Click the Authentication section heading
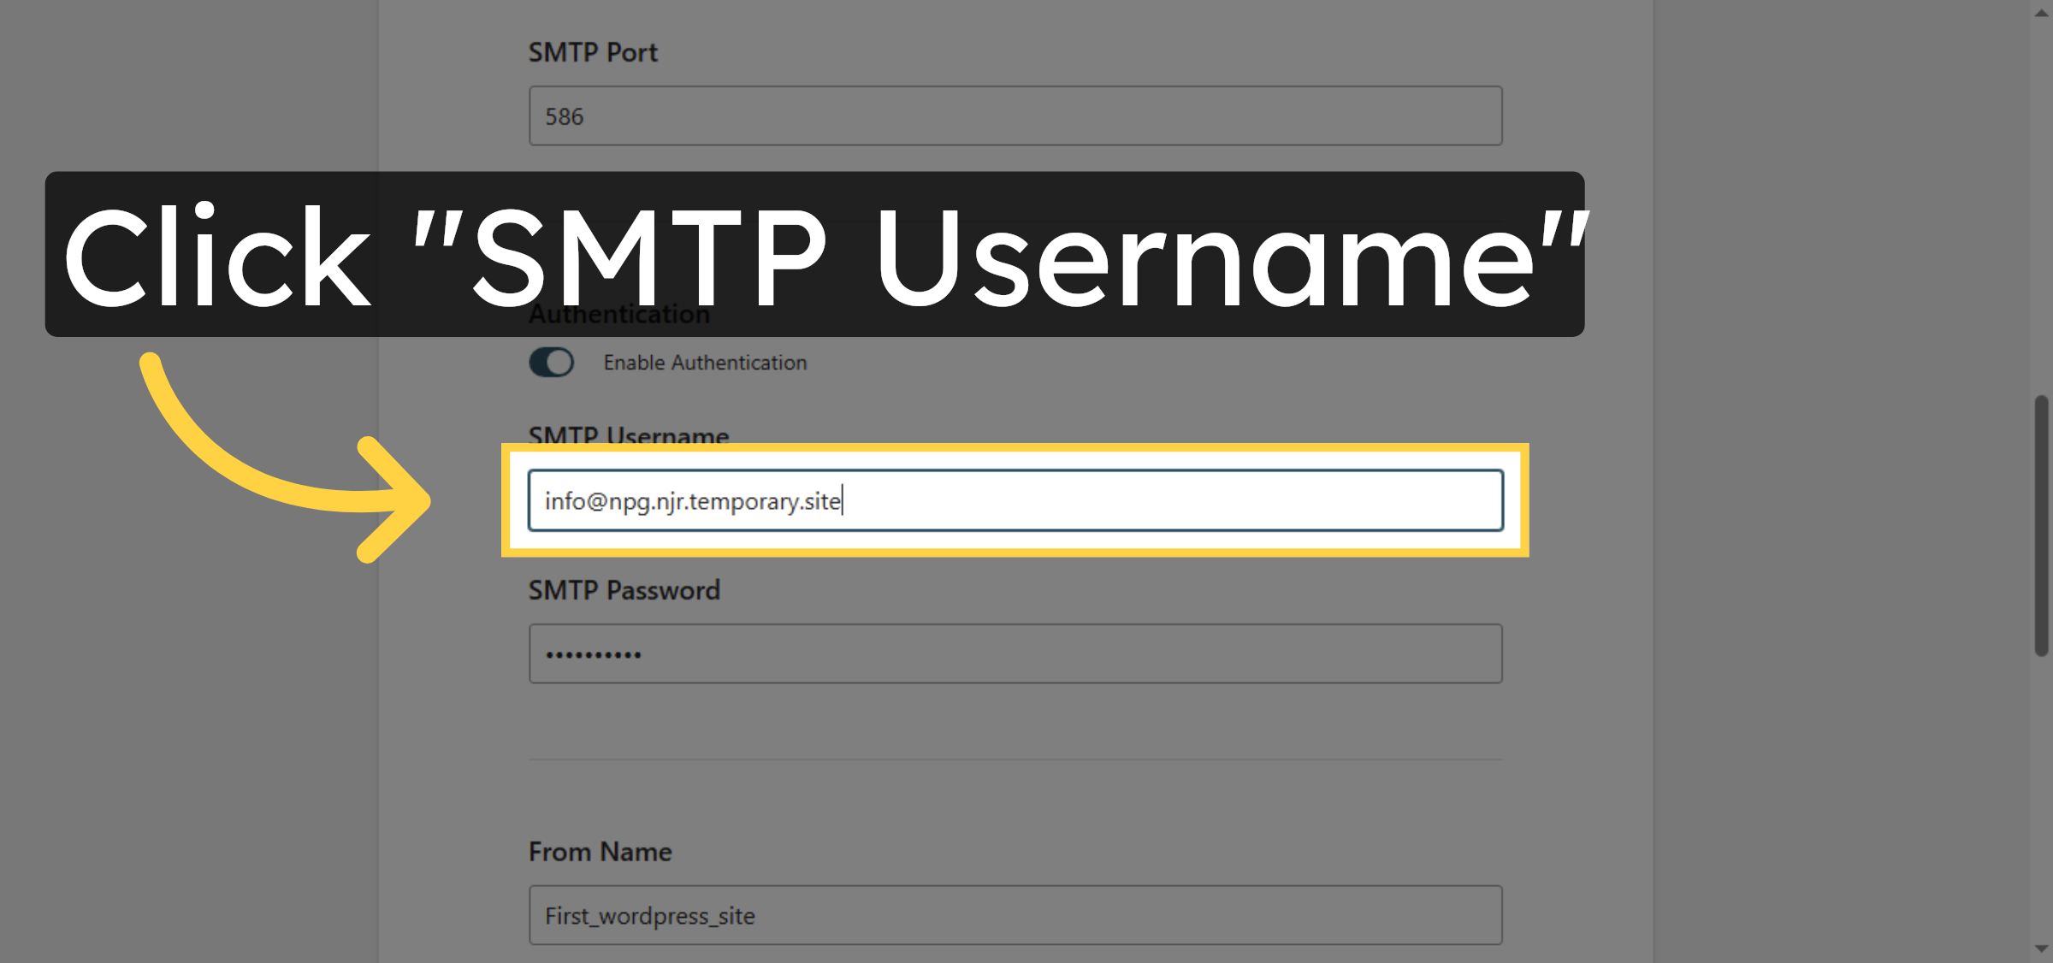Screen dimensions: 2053x963 pyautogui.click(x=618, y=313)
